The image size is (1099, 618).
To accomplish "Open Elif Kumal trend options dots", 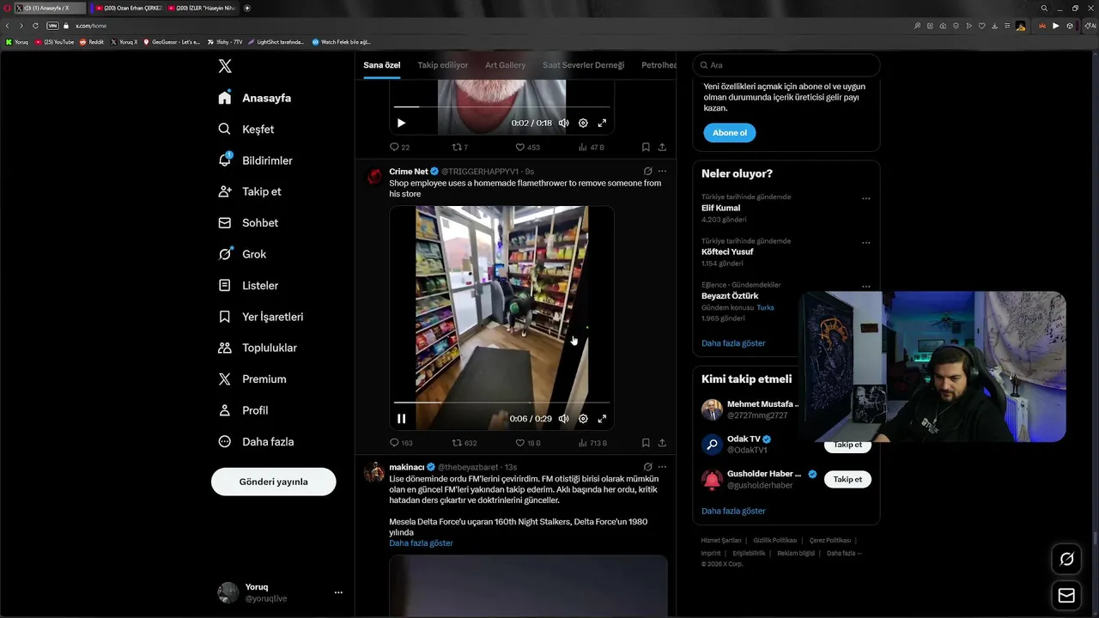I will (x=865, y=198).
